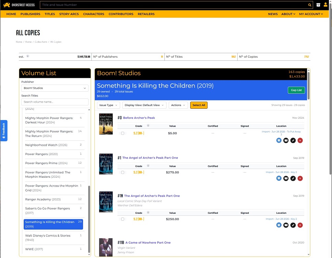Click the Select All button

[199, 105]
